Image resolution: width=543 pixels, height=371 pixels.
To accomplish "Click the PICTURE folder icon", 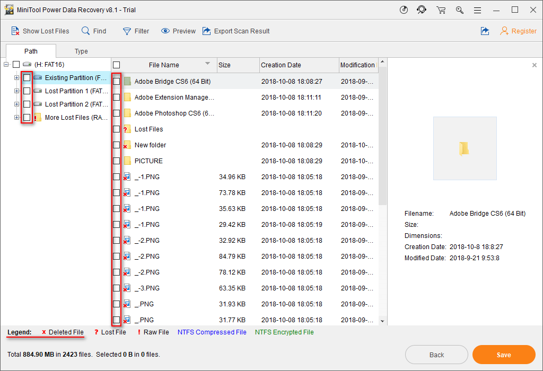I will coord(127,161).
